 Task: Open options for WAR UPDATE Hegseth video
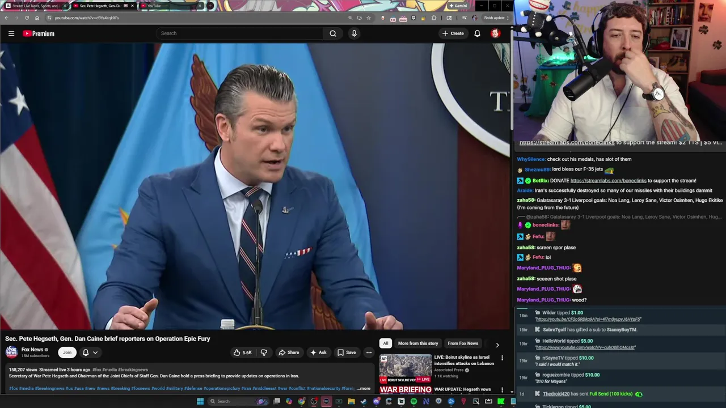(502, 390)
